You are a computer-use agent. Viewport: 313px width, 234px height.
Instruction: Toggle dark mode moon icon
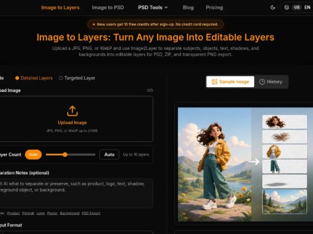[273, 8]
